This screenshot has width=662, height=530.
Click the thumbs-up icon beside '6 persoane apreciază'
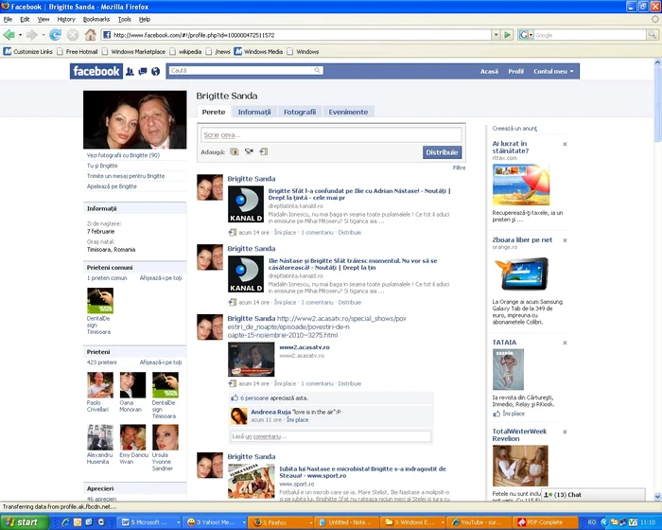click(235, 397)
